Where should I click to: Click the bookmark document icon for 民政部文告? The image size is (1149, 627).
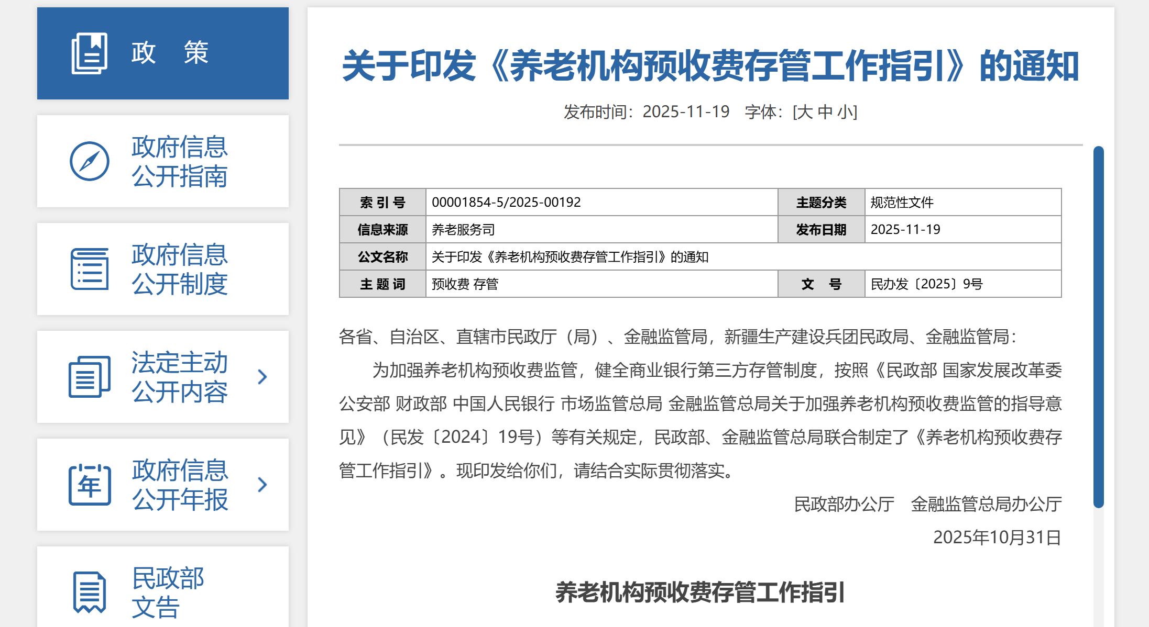pos(90,592)
